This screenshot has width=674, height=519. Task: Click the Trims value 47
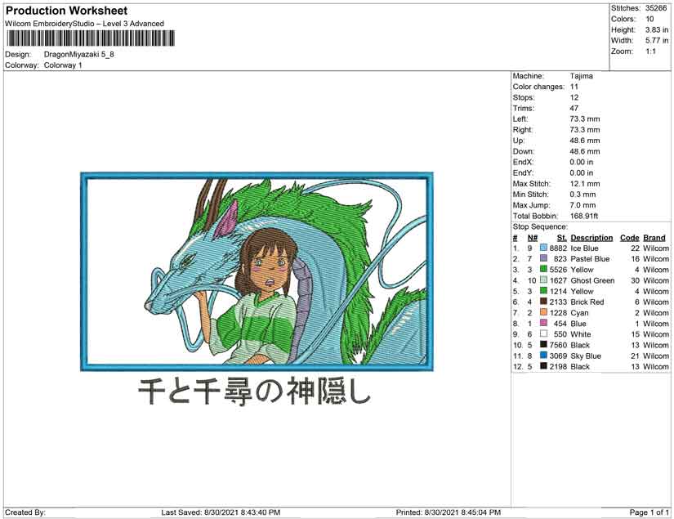point(574,109)
